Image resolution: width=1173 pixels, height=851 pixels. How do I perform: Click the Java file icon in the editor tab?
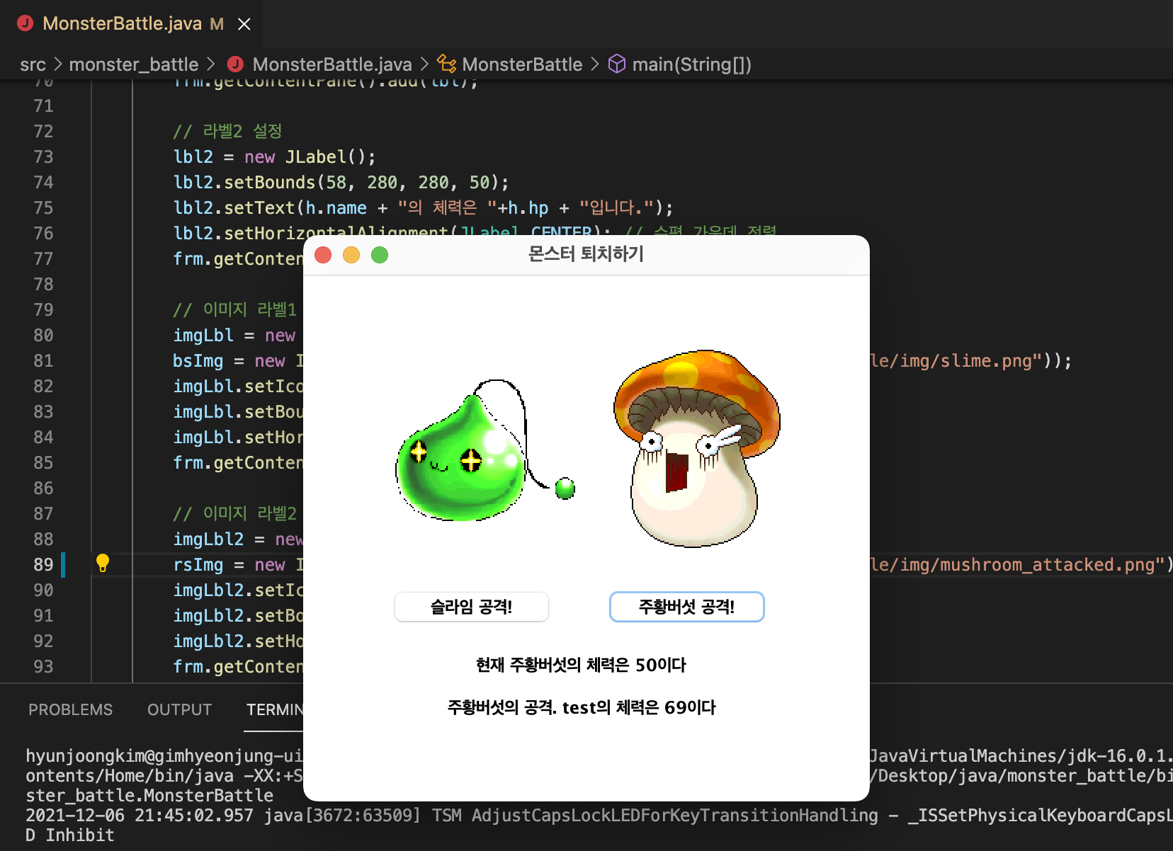25,23
